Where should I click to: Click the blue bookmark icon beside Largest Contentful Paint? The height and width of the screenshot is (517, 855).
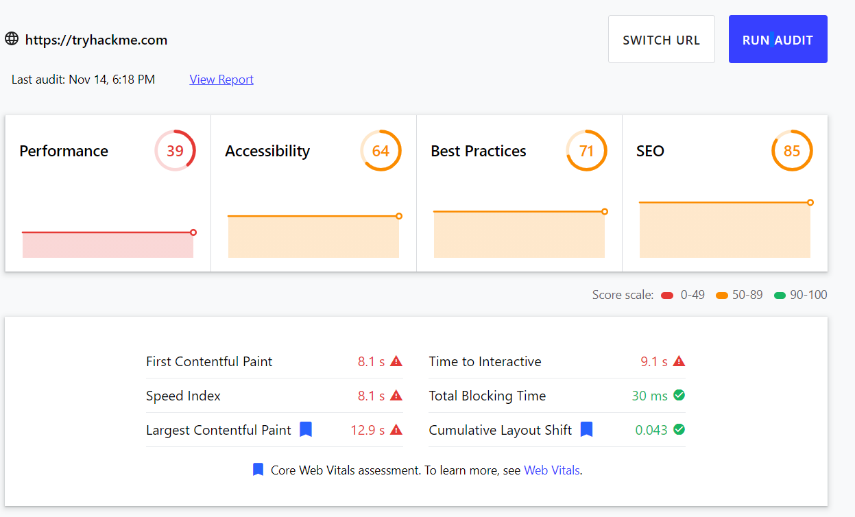(306, 430)
